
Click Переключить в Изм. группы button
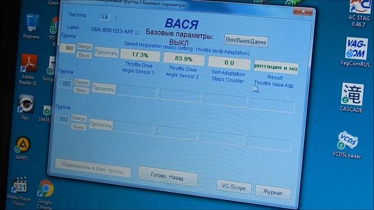click(x=93, y=167)
